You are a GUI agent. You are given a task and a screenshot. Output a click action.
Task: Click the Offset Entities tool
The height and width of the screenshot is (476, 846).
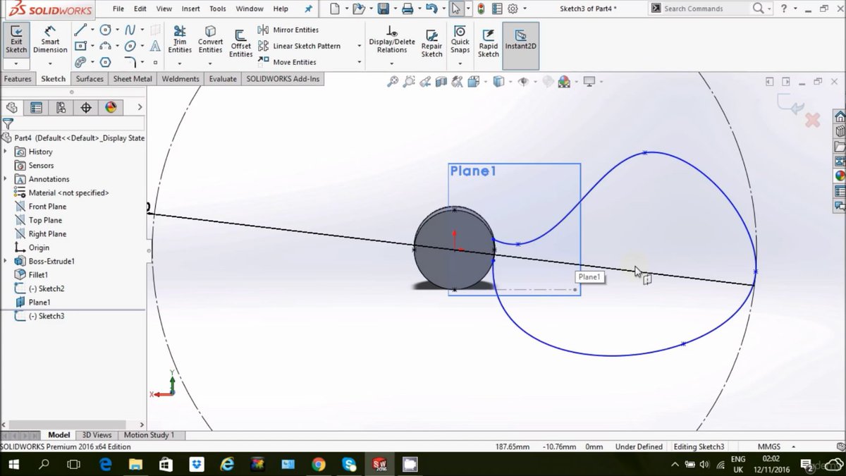click(240, 44)
